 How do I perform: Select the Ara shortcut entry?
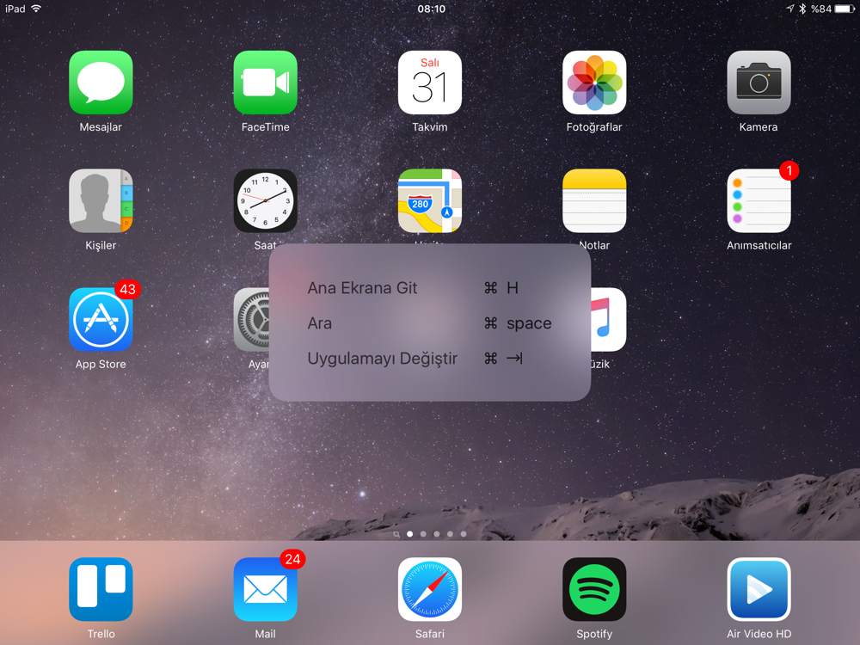[320, 323]
